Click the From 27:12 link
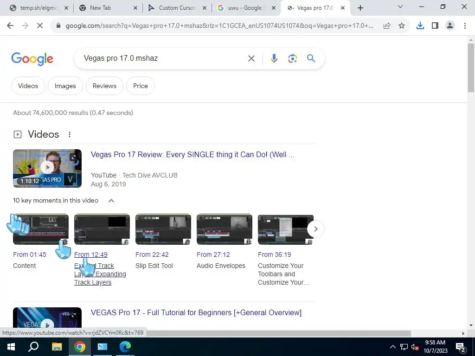Viewport: 475px width, 356px height. (213, 254)
